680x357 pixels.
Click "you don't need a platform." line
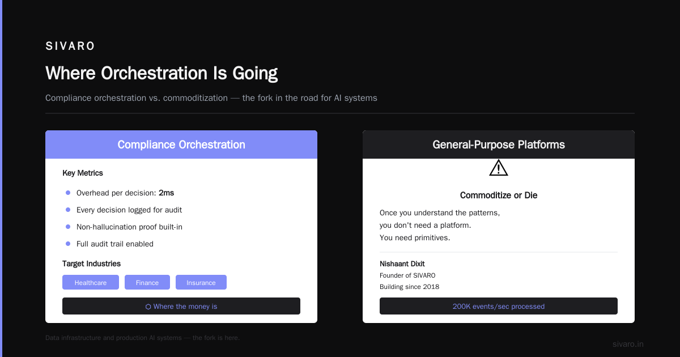point(426,225)
